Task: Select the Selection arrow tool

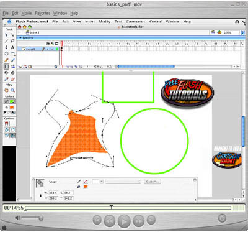Action: (x=7, y=35)
